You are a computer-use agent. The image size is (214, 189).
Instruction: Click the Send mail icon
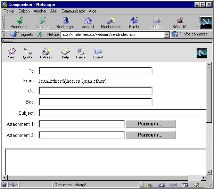pyautogui.click(x=12, y=54)
